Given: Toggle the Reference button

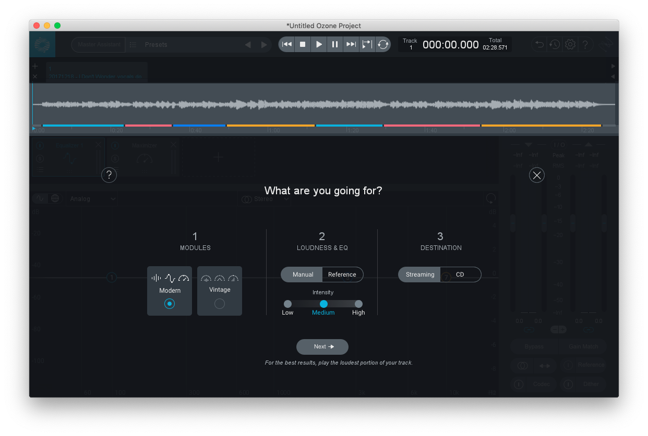Looking at the screenshot, I should point(584,365).
